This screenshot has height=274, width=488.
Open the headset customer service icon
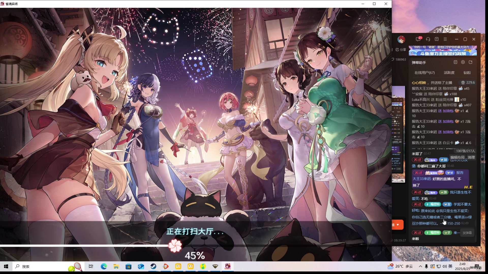428,39
